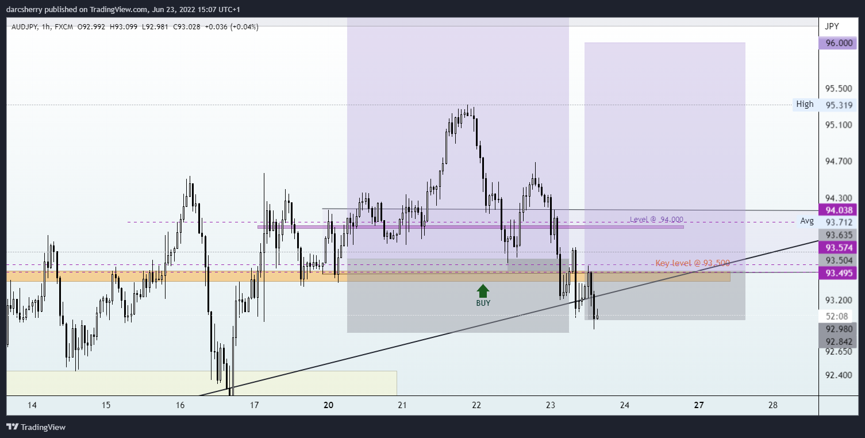This screenshot has height=438, width=865.
Task: Click the 93.495 price label
Action: (838, 272)
